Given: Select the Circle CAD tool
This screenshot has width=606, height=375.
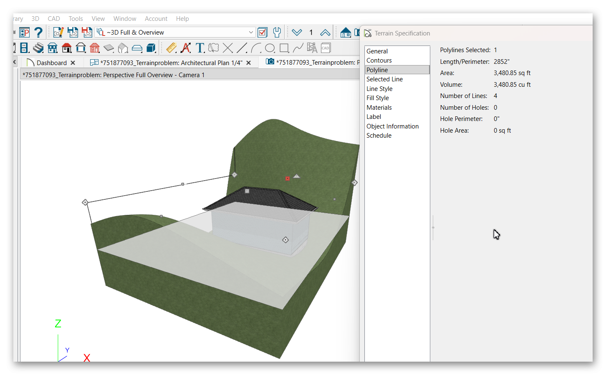Looking at the screenshot, I should tap(270, 48).
